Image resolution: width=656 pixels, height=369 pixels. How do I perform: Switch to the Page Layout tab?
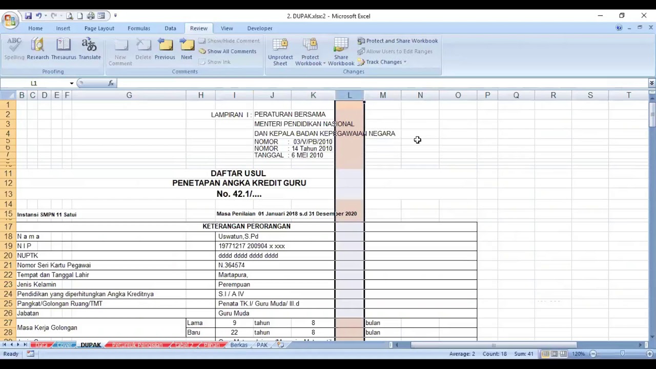coord(99,28)
